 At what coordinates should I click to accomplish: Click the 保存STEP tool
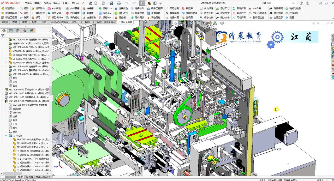click(105, 8)
